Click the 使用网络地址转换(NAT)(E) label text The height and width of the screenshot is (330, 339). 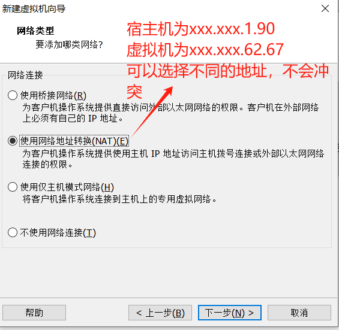[74, 141]
